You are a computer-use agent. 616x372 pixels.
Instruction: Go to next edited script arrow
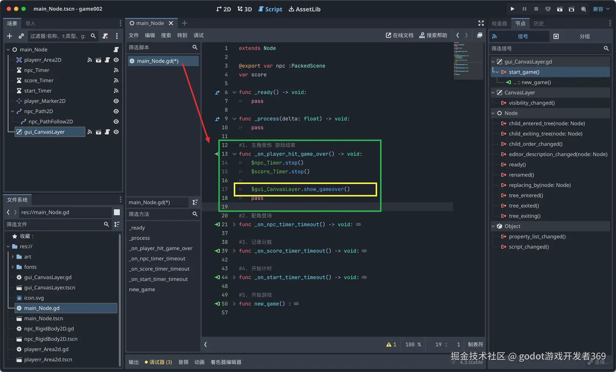point(466,35)
